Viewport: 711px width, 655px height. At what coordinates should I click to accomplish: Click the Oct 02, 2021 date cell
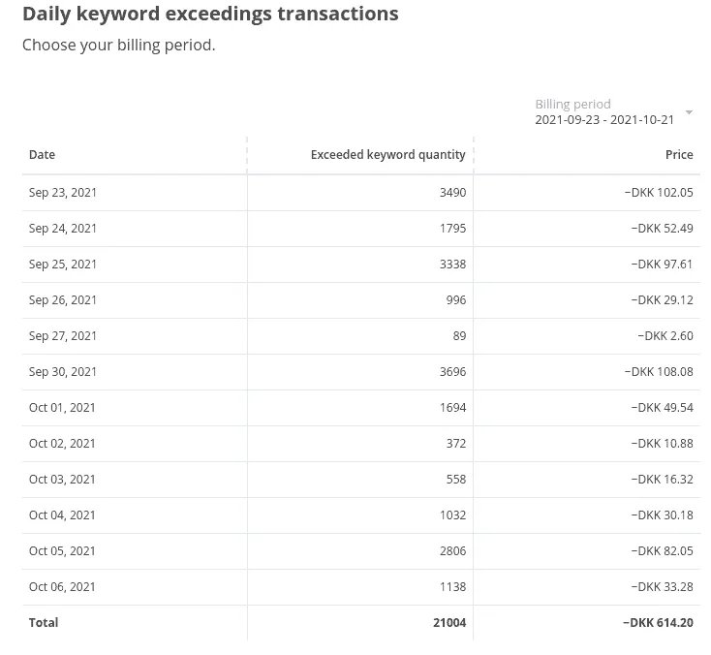[62, 444]
